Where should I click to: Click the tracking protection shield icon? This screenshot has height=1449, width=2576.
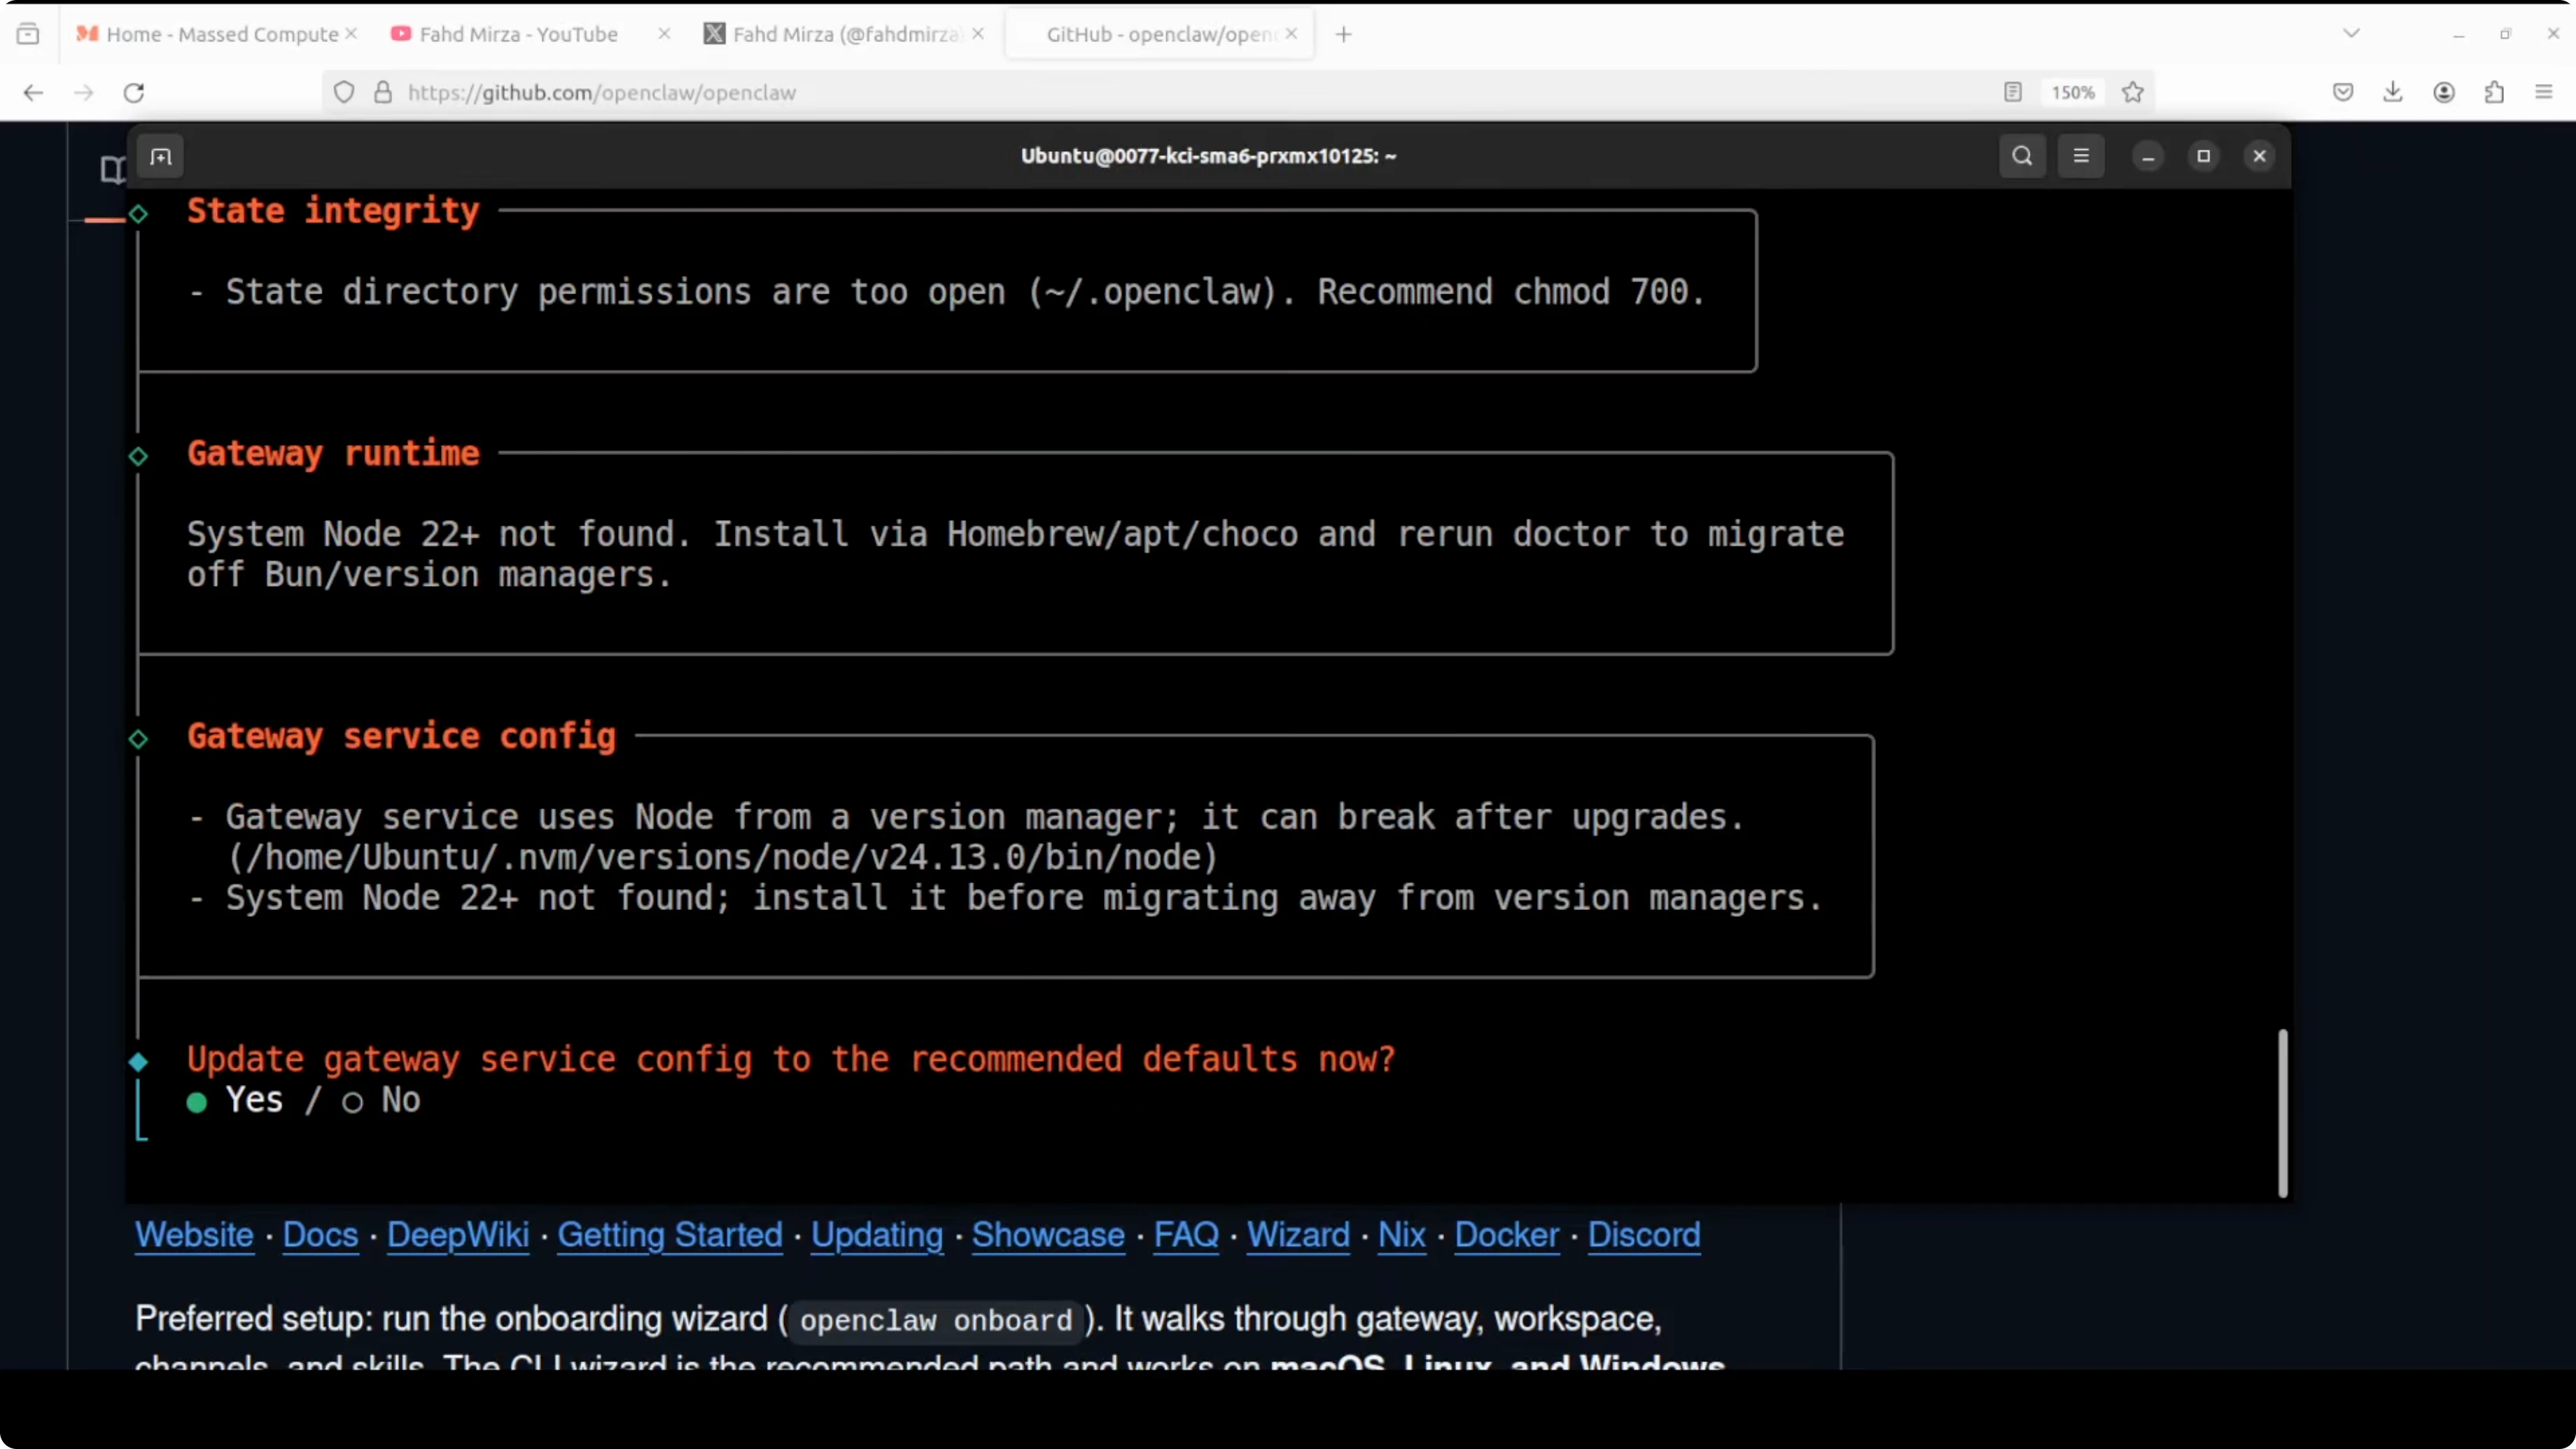[344, 92]
